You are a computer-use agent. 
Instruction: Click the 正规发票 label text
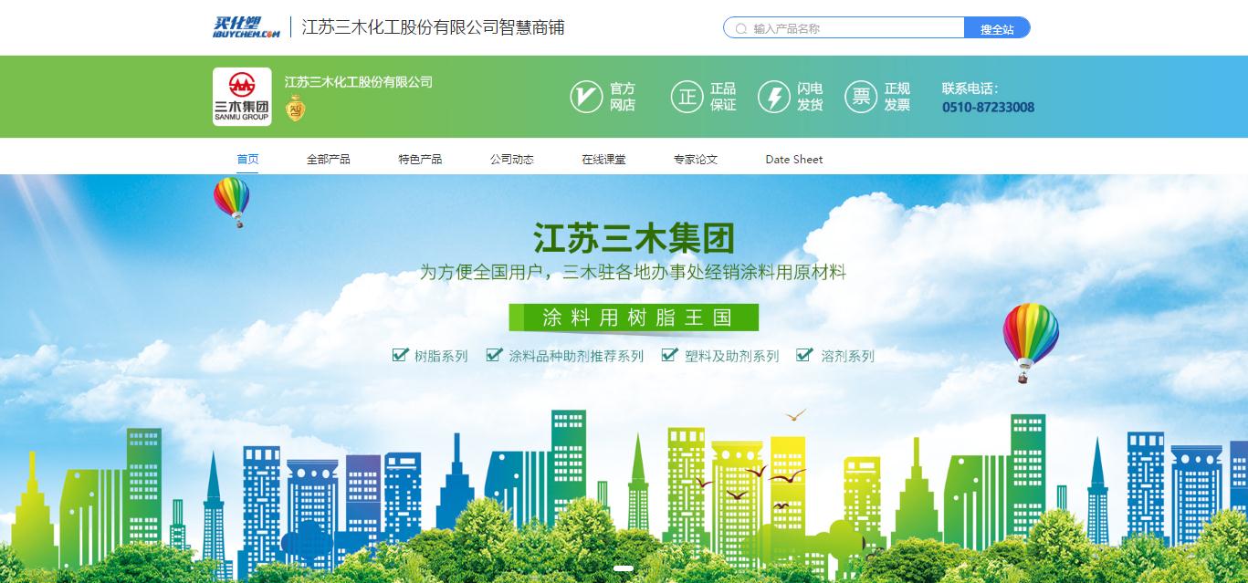coord(897,97)
